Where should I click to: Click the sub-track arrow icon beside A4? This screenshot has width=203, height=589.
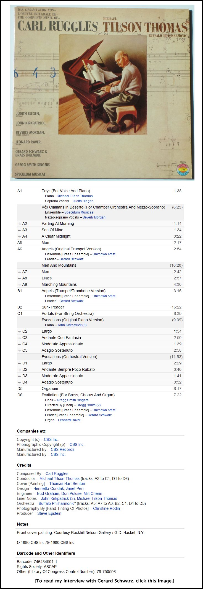[x=19, y=236]
